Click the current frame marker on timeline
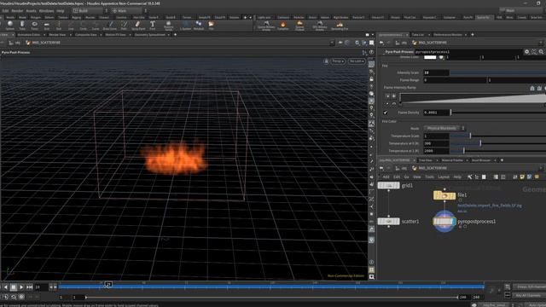The width and height of the screenshot is (546, 307). 108,284
